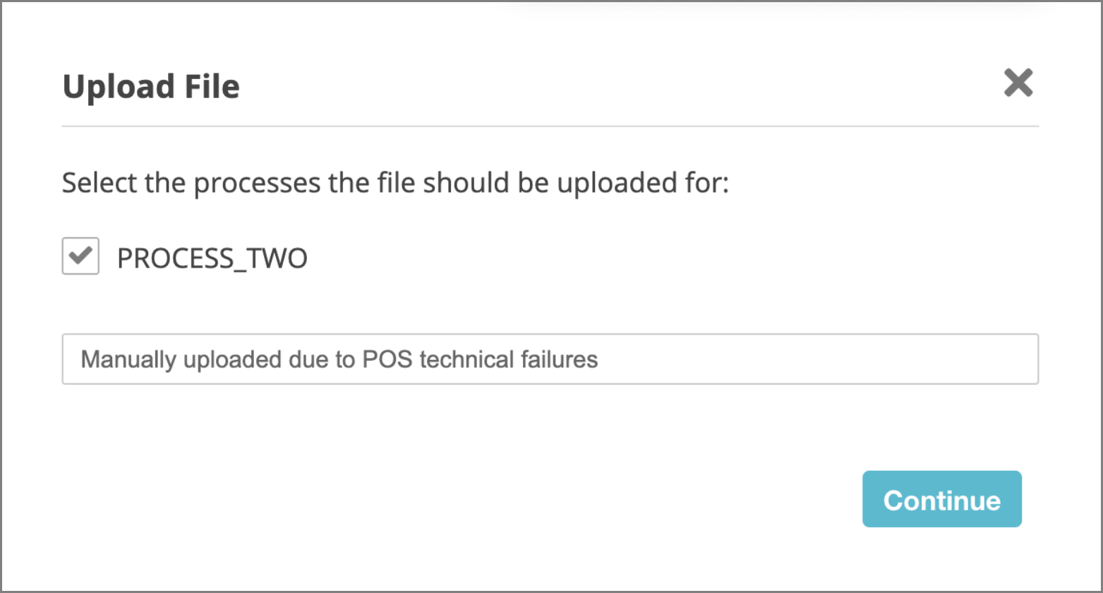Click the gray X at the dialog corner
The image size is (1103, 593).
(1018, 83)
